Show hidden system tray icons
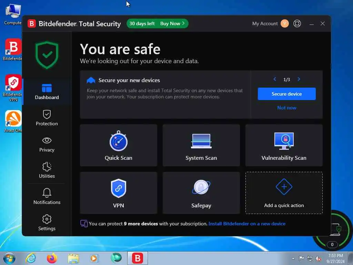353x265 pixels. [293, 258]
